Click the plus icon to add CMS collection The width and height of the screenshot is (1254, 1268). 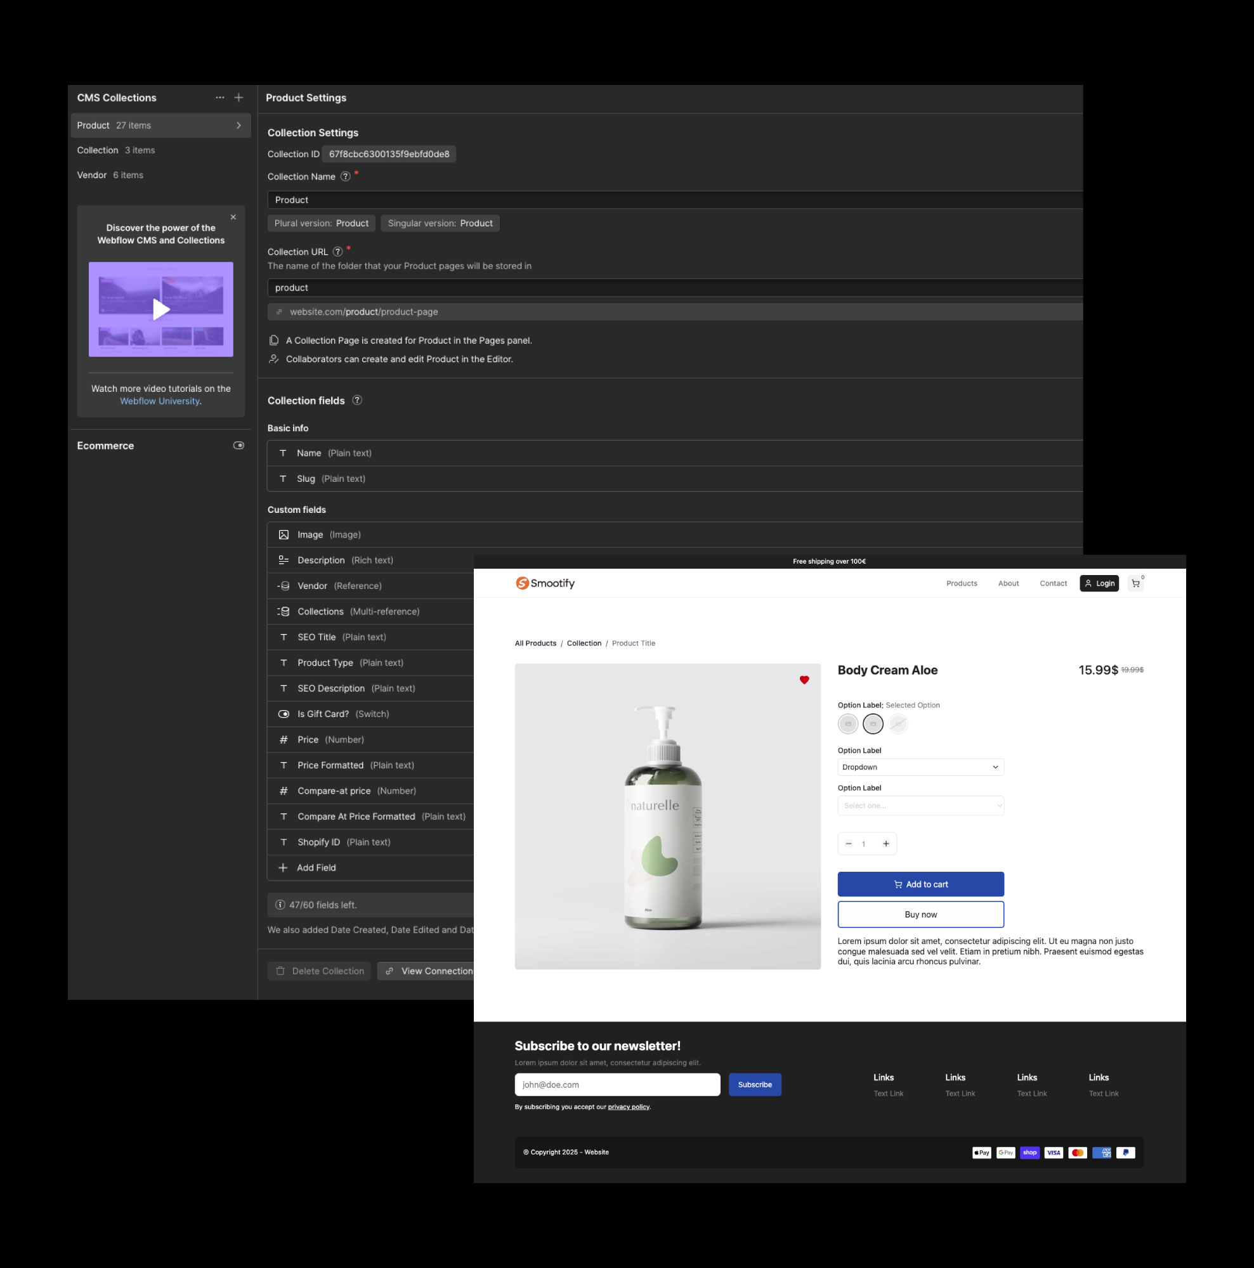(239, 98)
